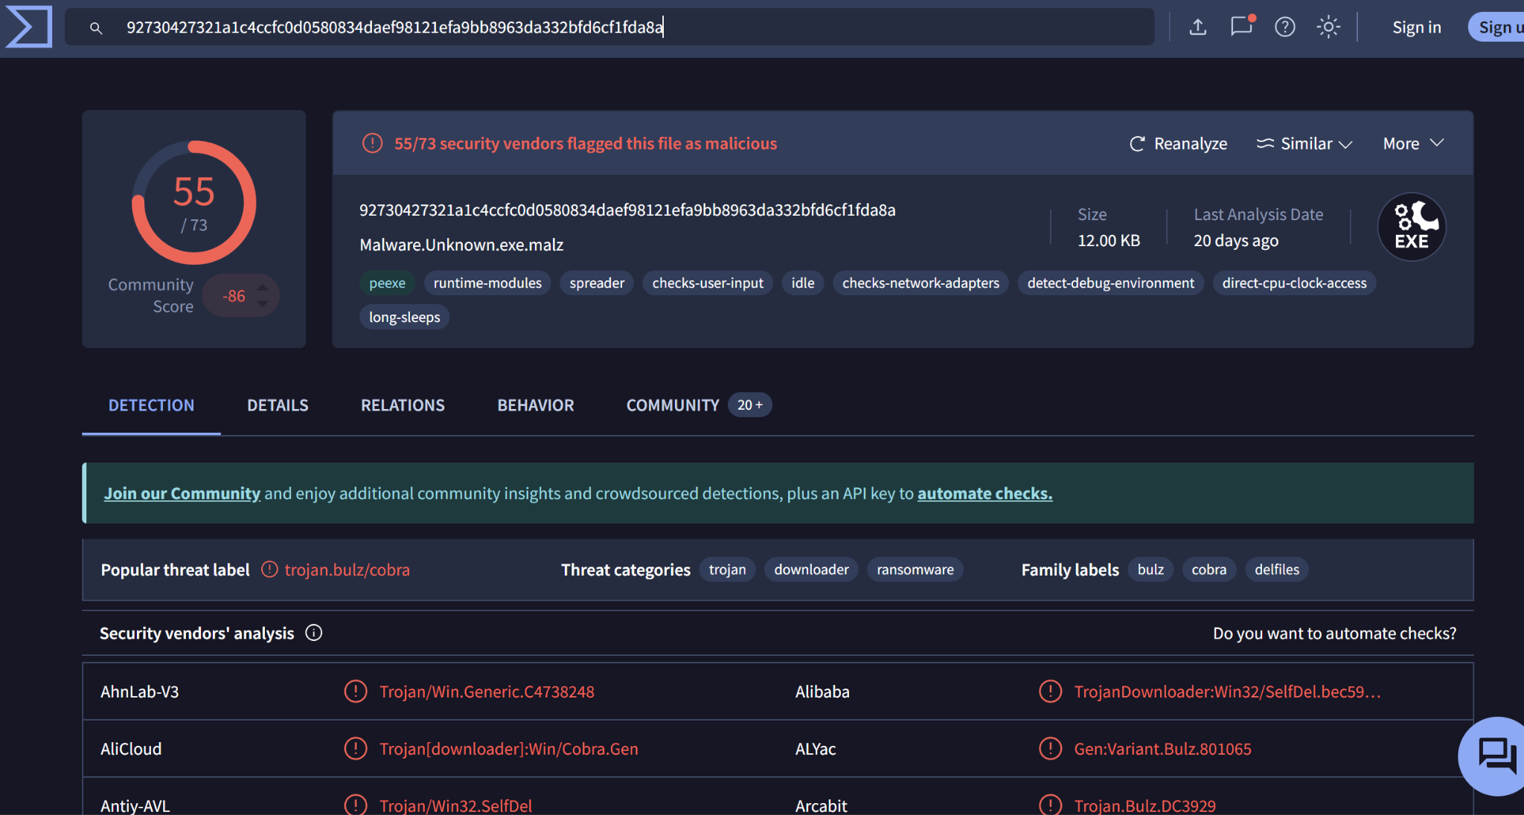The height and width of the screenshot is (815, 1524).
Task: Select the idle tag
Action: click(x=802, y=283)
